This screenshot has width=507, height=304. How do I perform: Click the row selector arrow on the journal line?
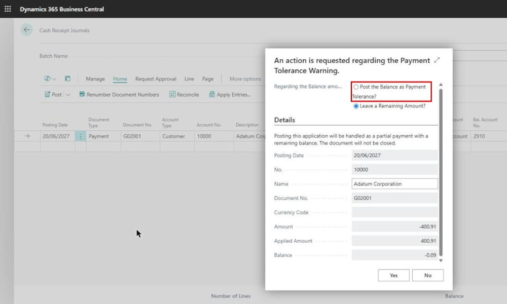click(27, 136)
